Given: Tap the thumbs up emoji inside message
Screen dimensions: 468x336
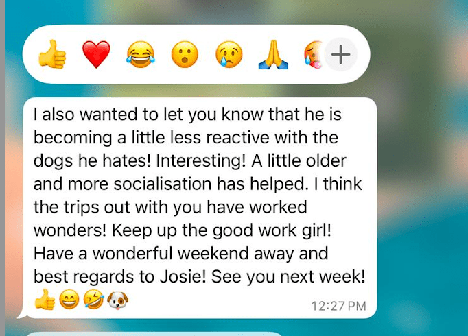Looking at the screenshot, I should (45, 300).
